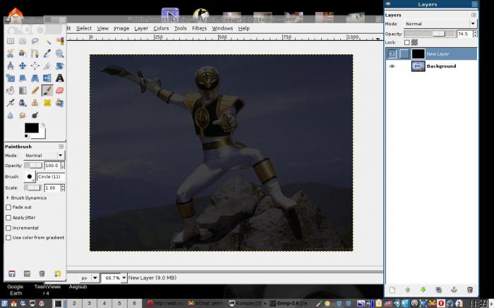Select the Rectangle Select tool

11,41
